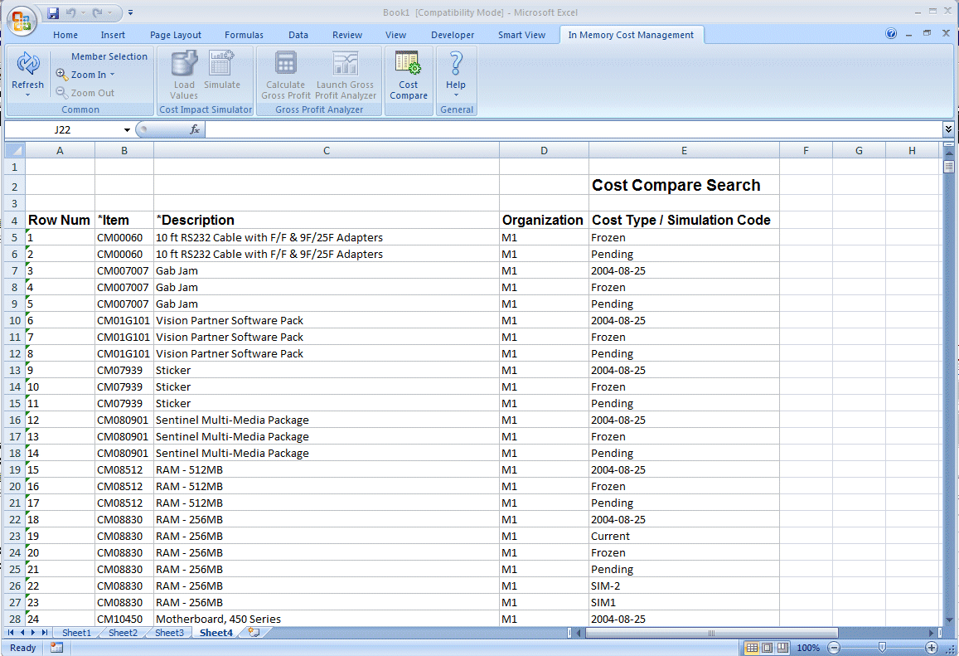This screenshot has width=959, height=656.
Task: Switch to the Formulas ribbon tab
Action: [x=244, y=35]
